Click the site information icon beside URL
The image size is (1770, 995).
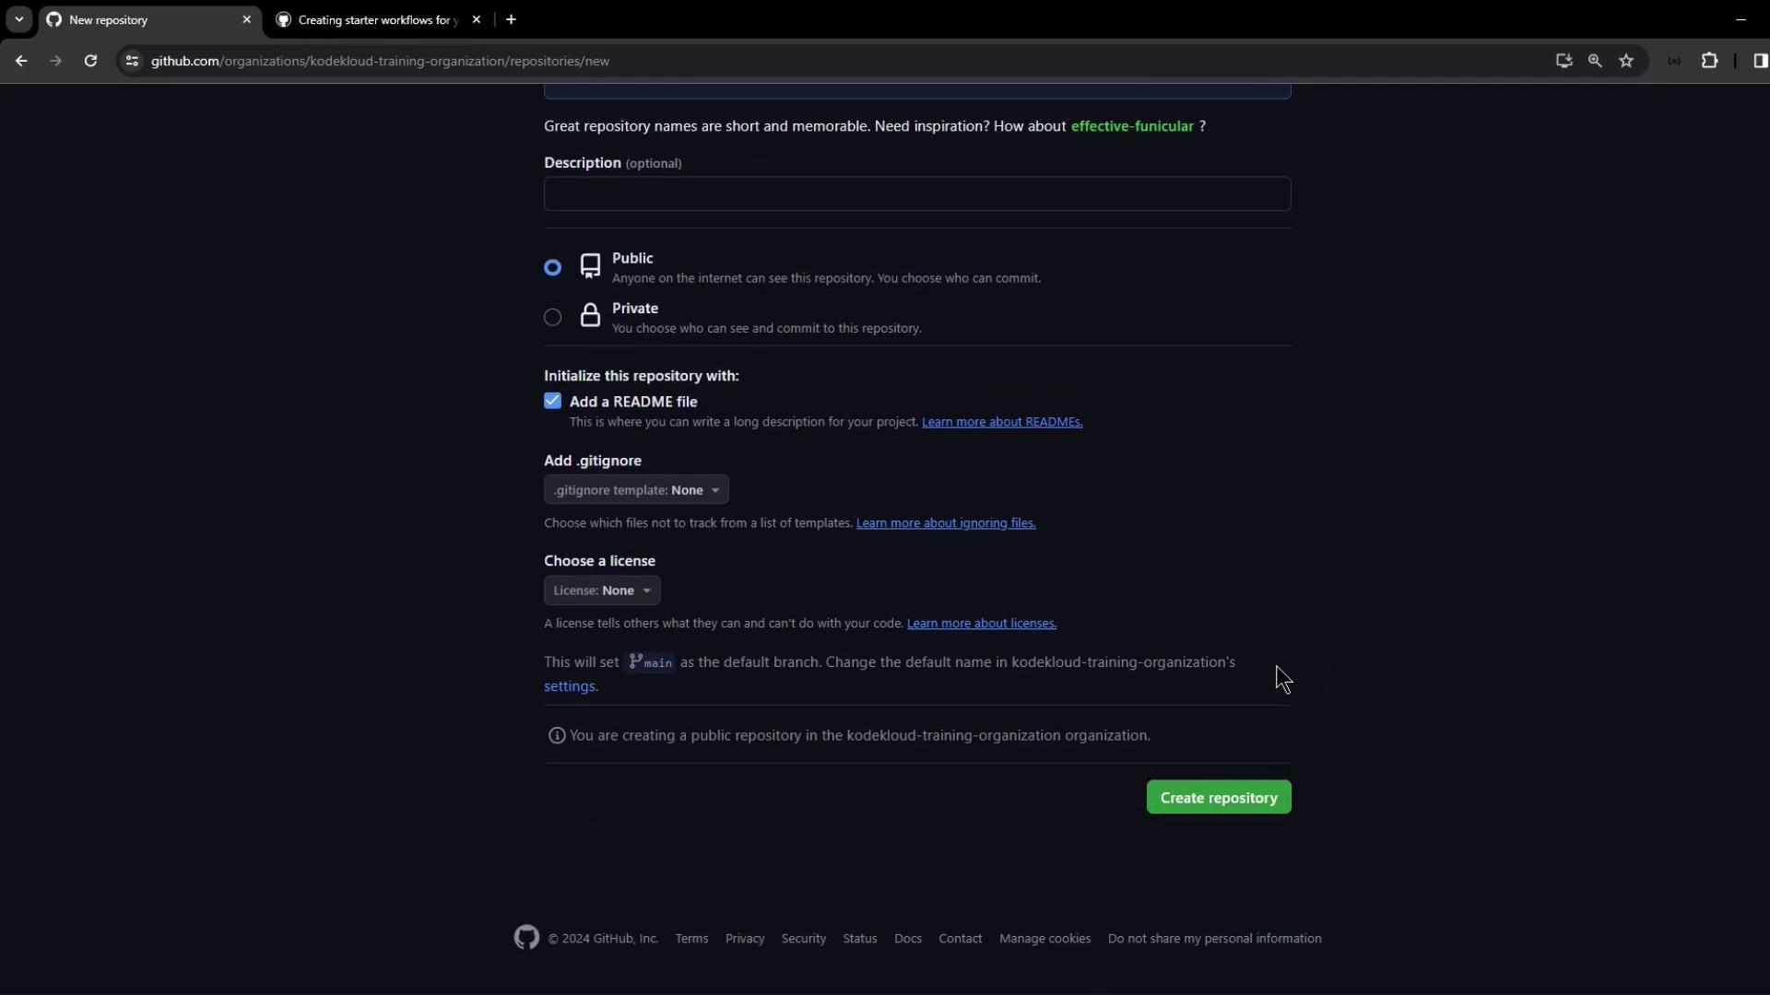point(132,61)
